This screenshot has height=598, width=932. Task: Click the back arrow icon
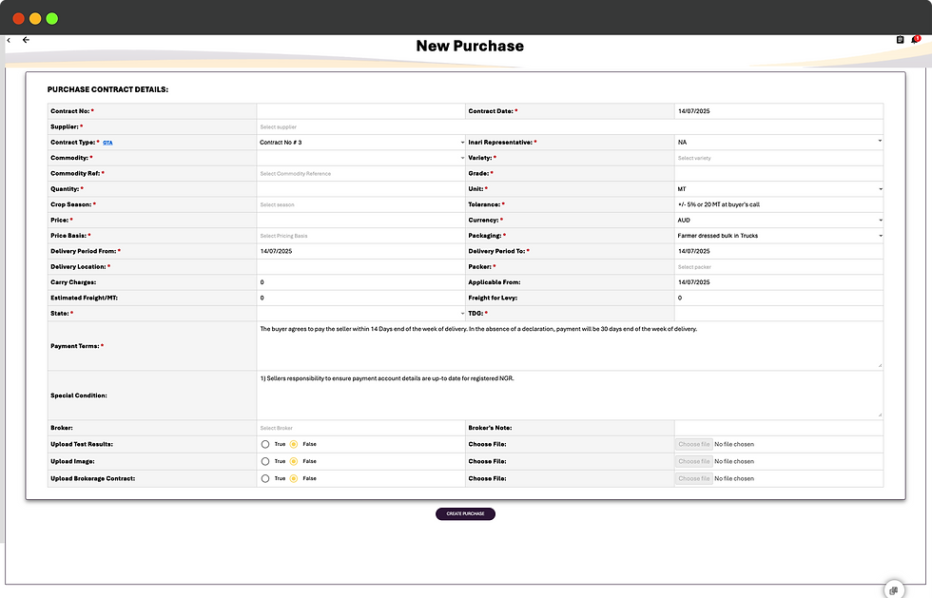tap(26, 40)
